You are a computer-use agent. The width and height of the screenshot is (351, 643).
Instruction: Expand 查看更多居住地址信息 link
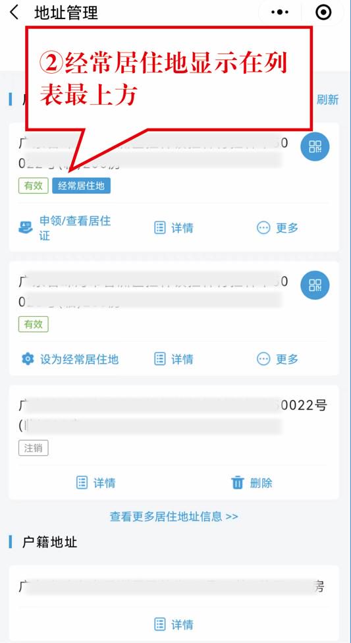click(174, 516)
